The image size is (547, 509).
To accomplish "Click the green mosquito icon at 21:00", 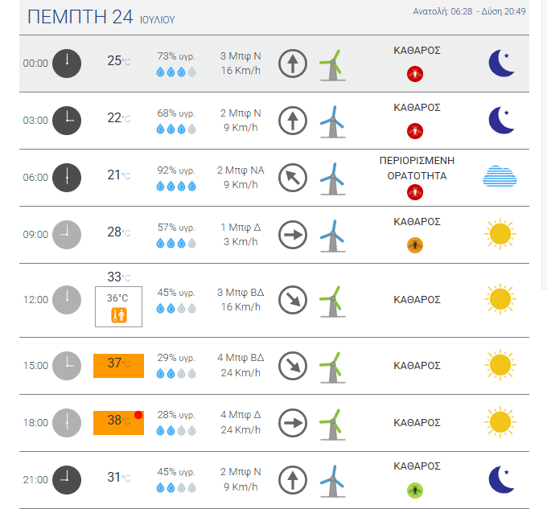I will [415, 491].
